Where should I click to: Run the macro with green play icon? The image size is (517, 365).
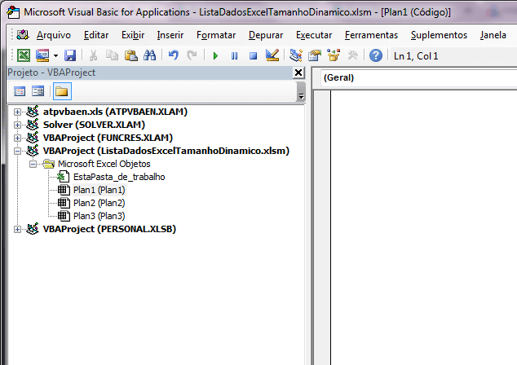[215, 55]
